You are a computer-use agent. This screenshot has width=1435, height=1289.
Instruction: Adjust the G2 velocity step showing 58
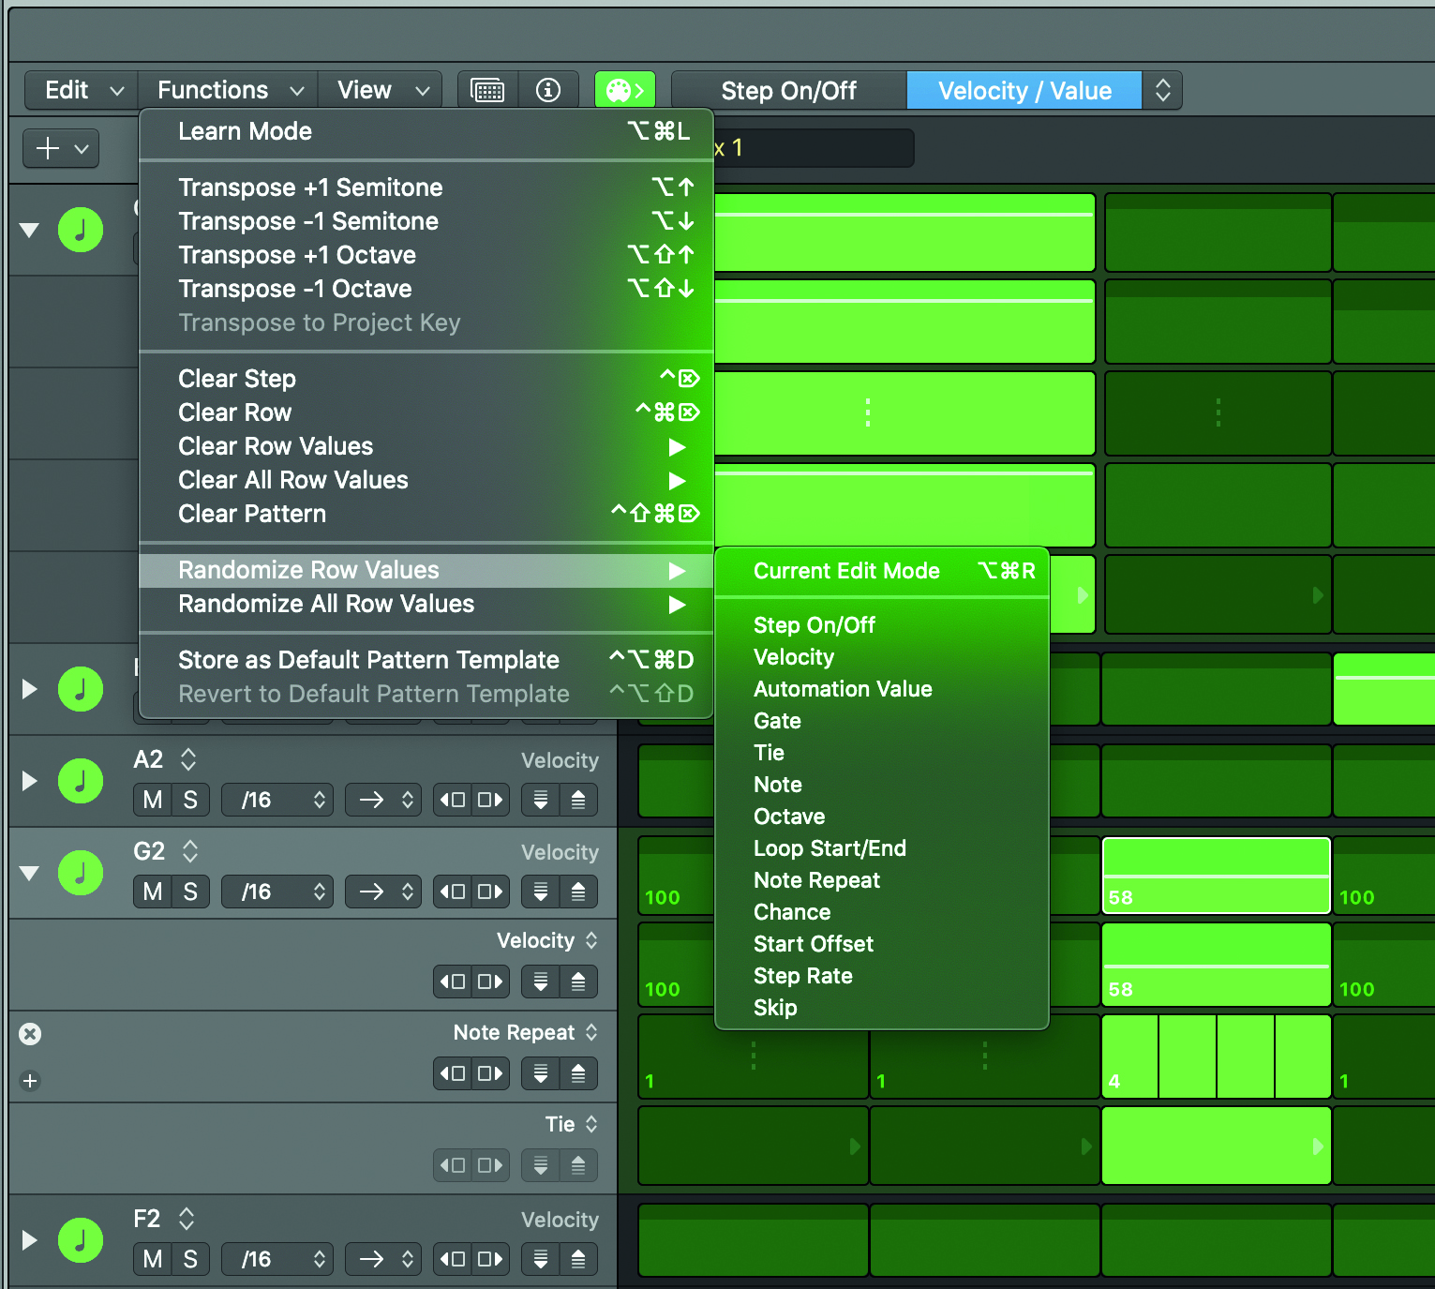tap(1216, 876)
